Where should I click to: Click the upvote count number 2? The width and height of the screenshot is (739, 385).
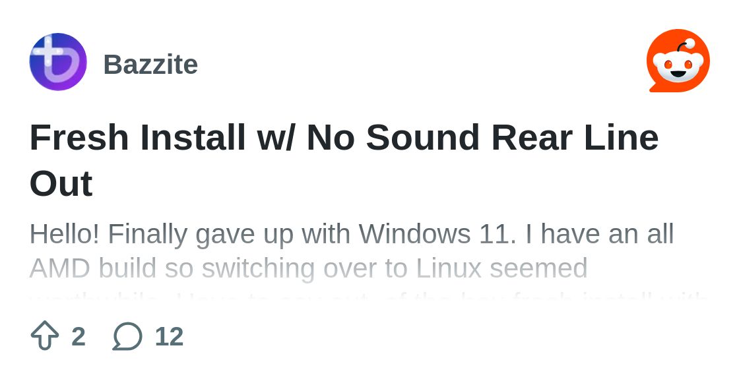[79, 337]
